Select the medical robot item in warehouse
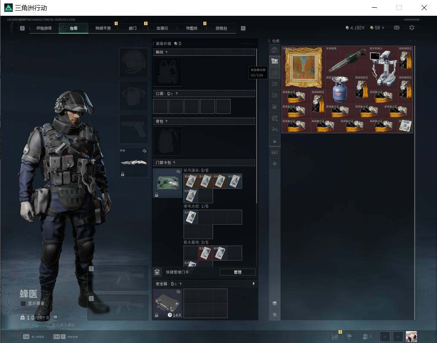This screenshot has width=437, height=343. click(x=383, y=67)
